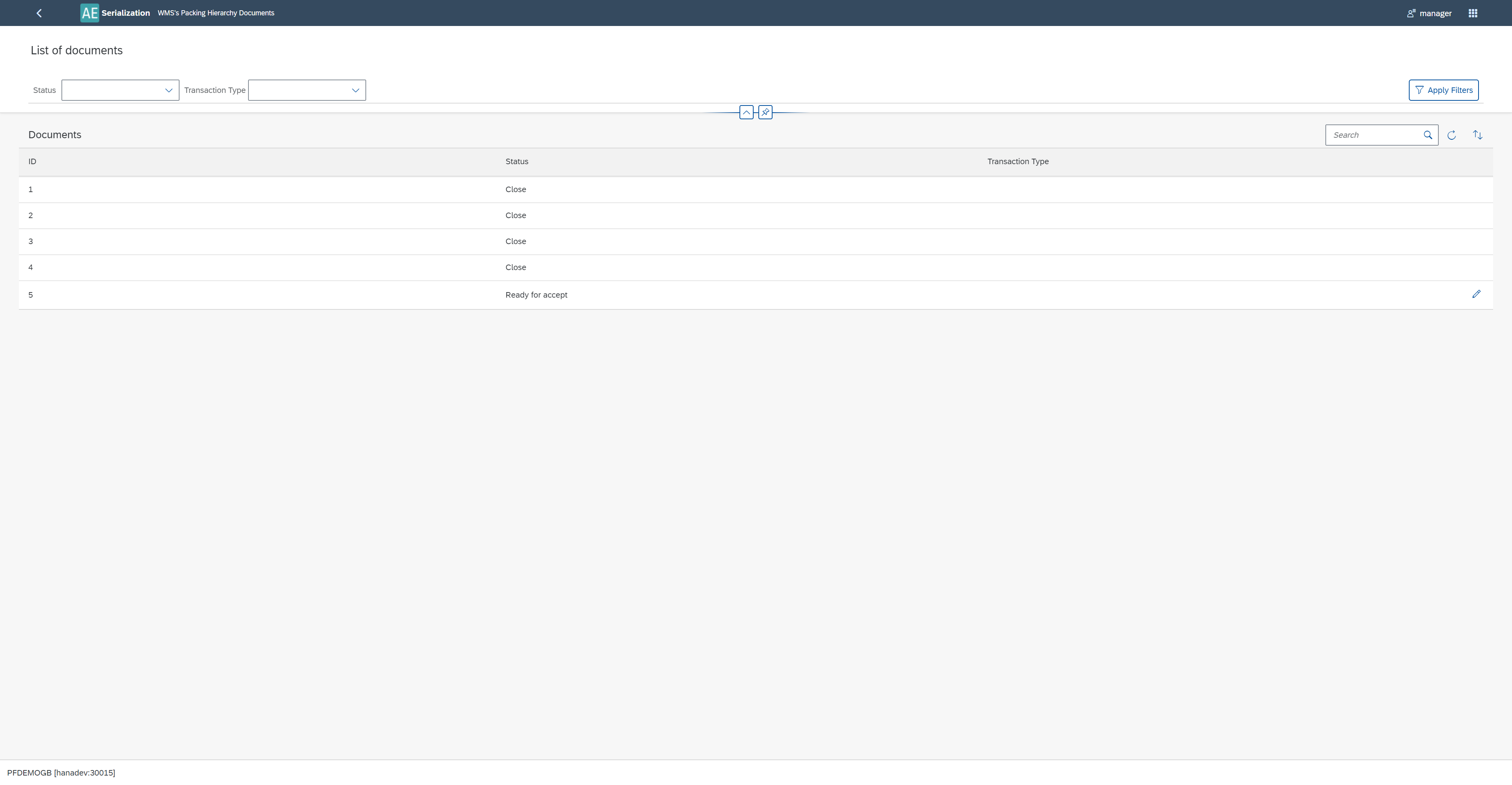Open the Ready for accept document row
Viewport: 1512px width, 785px height.
(536, 294)
